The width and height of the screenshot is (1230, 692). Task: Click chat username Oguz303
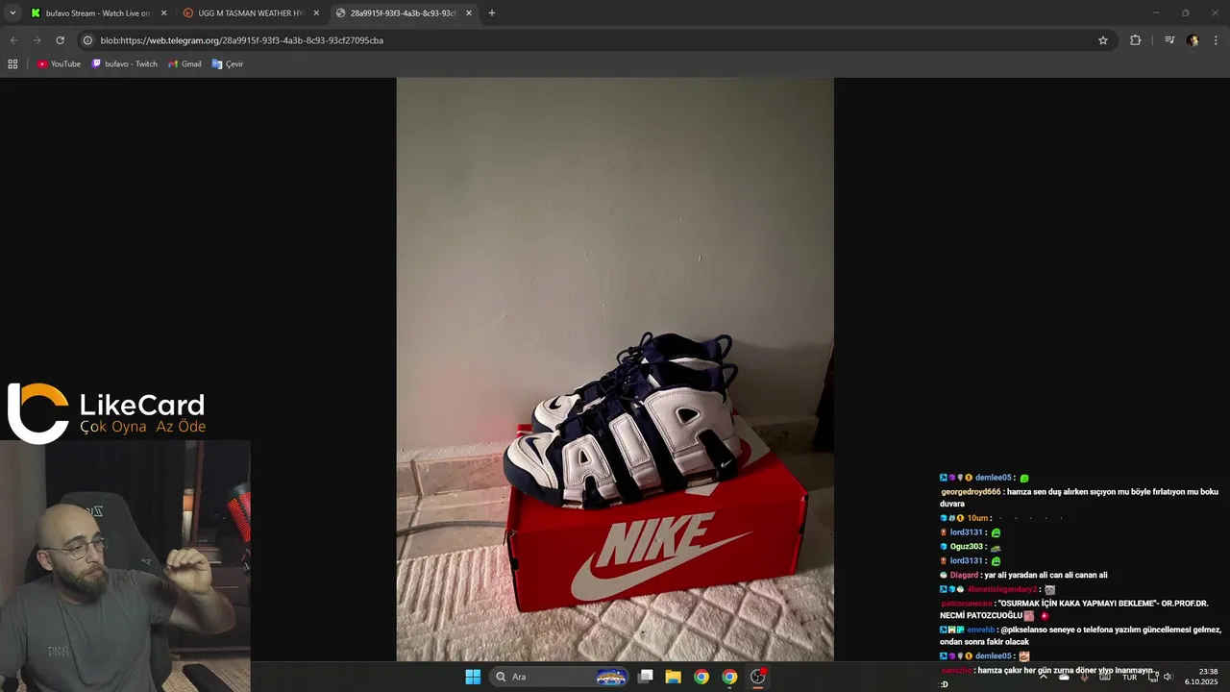coord(967,547)
